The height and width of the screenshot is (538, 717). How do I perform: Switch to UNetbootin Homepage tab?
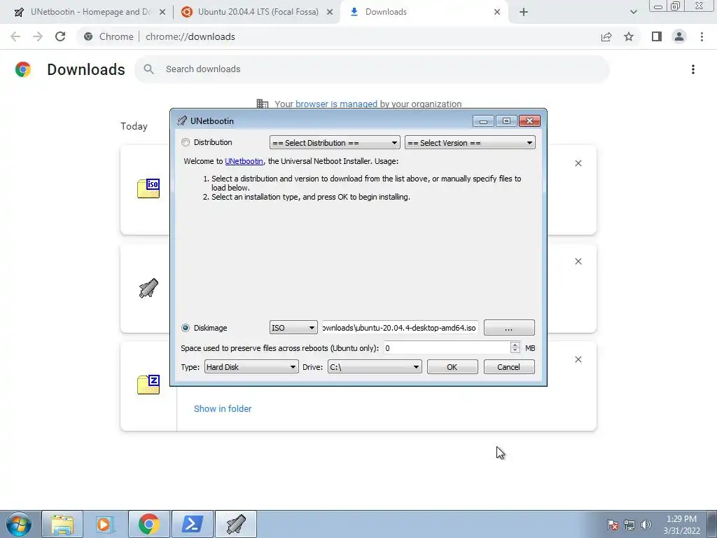pos(90,12)
